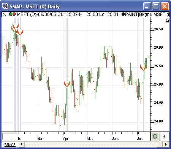Viewport: 171px width, 149px height.
Task: Click the Mar. date label
Action: click(40, 139)
